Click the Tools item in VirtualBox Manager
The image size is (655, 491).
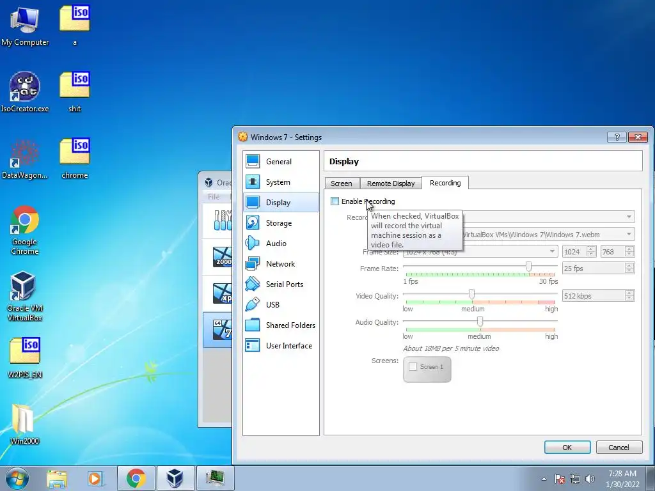click(x=217, y=221)
